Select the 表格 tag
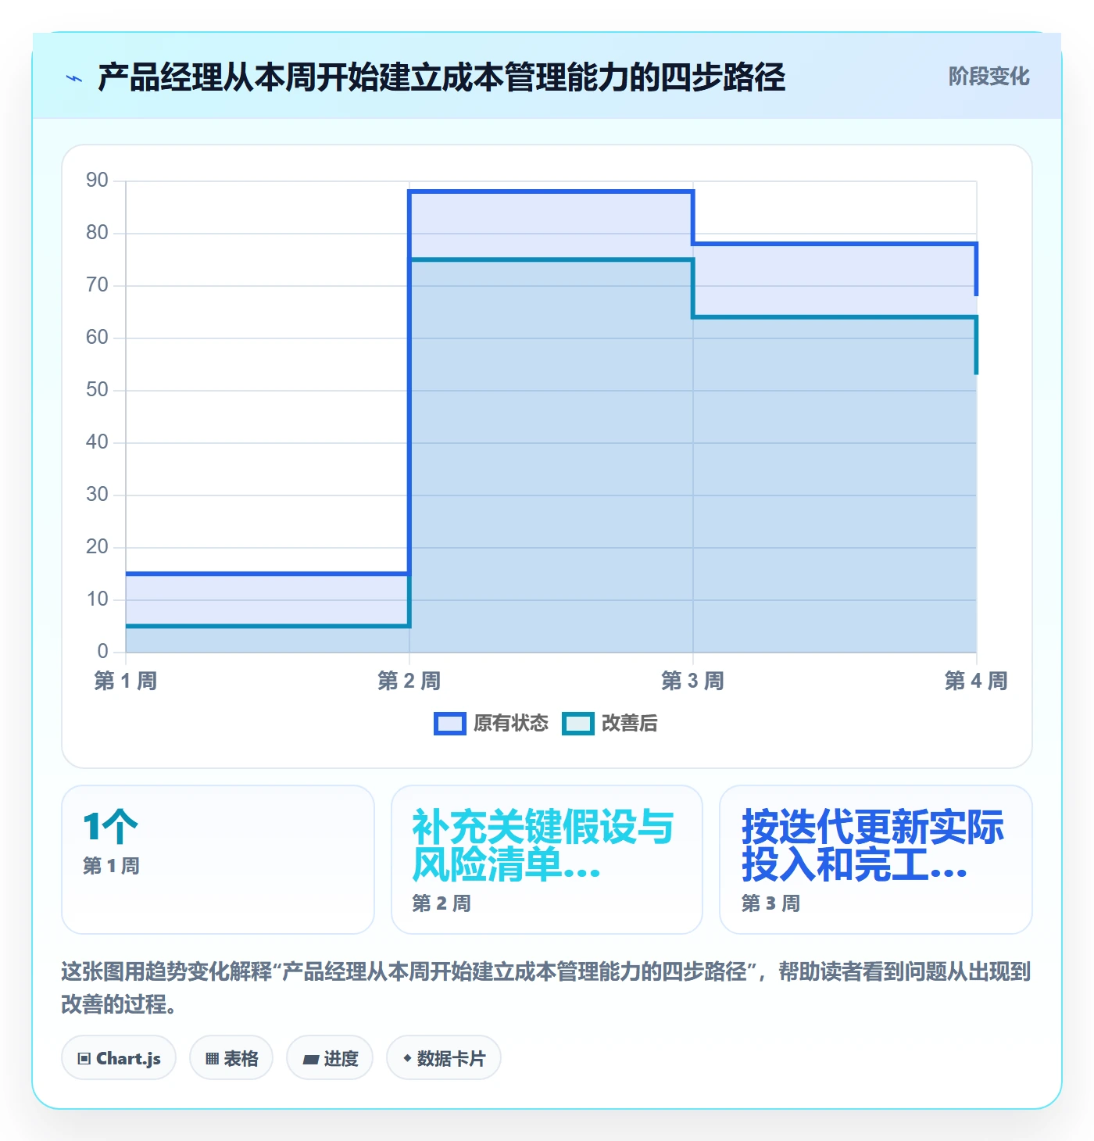 click(231, 1058)
